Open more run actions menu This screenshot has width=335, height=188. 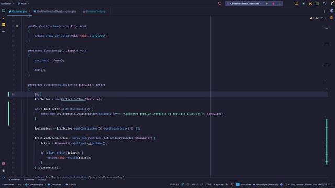280,4
